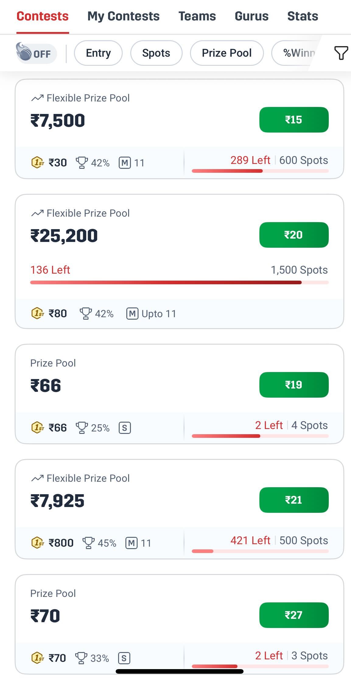Click trophy icon in ₹25,200 contest

(86, 313)
